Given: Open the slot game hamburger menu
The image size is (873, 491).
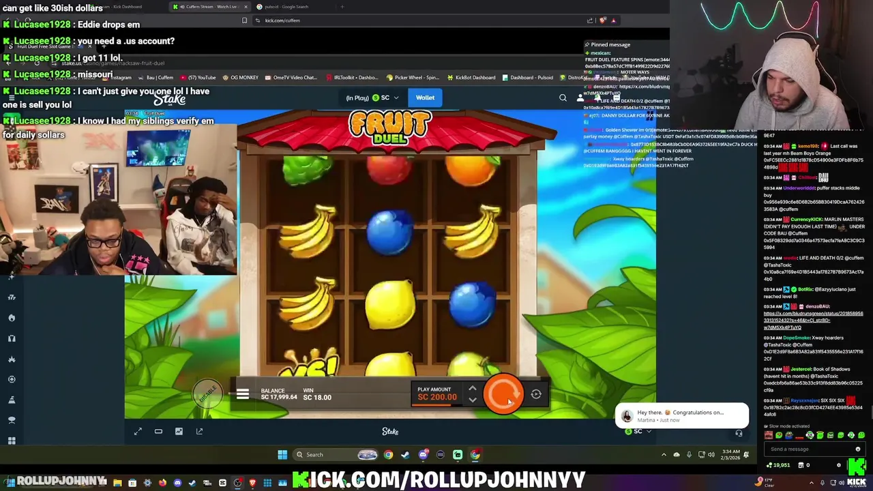Looking at the screenshot, I should [x=243, y=394].
